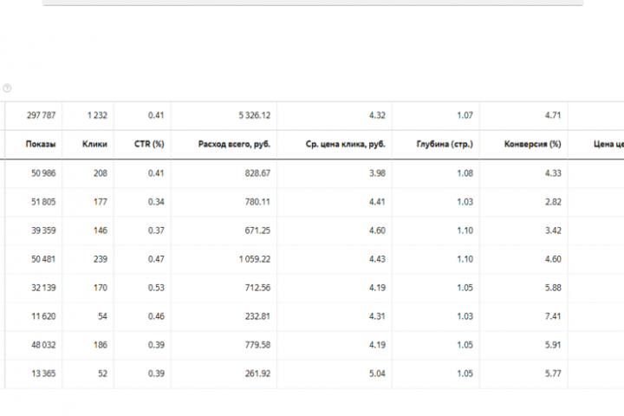Click the help question mark icon
624x416 pixels.
pos(7,88)
